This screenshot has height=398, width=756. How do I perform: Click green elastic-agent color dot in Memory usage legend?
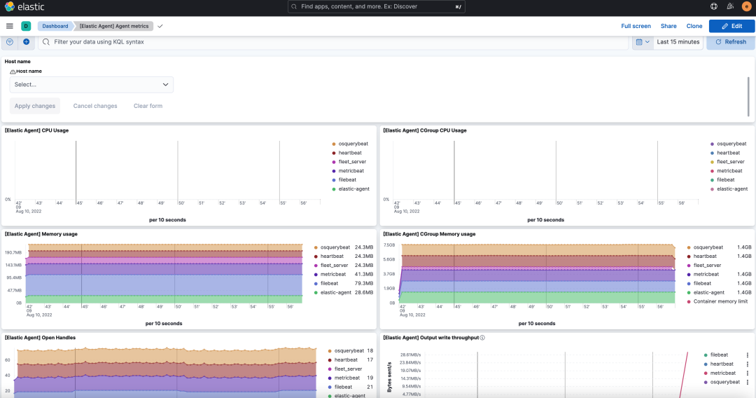coord(316,293)
